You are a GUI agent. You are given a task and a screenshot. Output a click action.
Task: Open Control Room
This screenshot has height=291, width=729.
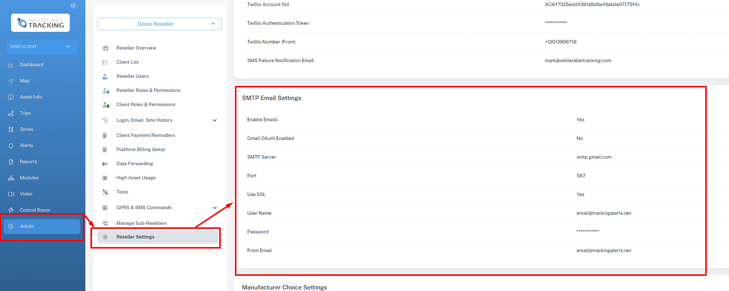[x=35, y=210]
